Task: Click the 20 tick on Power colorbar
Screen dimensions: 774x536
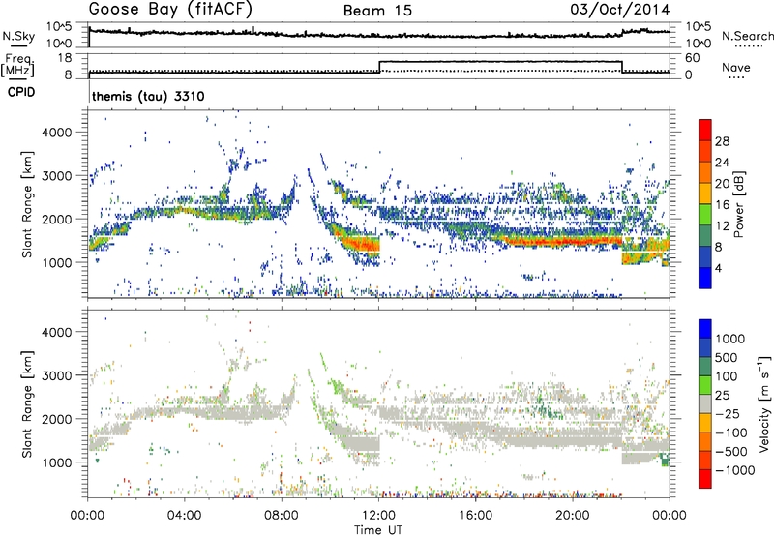Action: (x=722, y=184)
